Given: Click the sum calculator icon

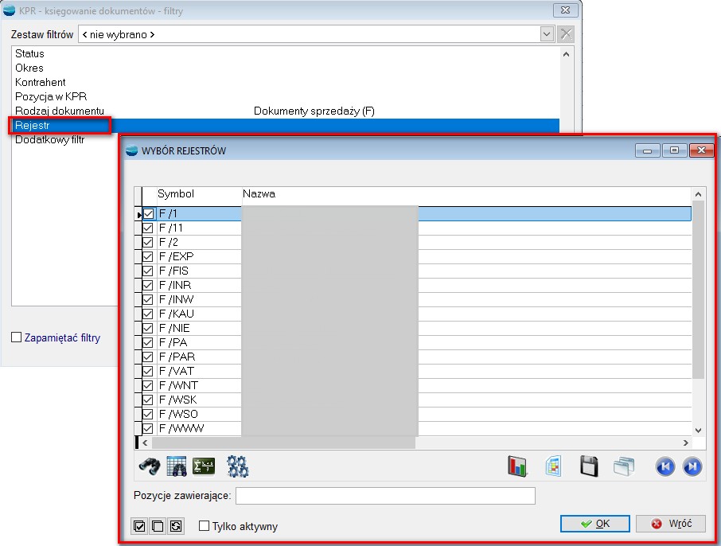Looking at the screenshot, I should pyautogui.click(x=204, y=466).
